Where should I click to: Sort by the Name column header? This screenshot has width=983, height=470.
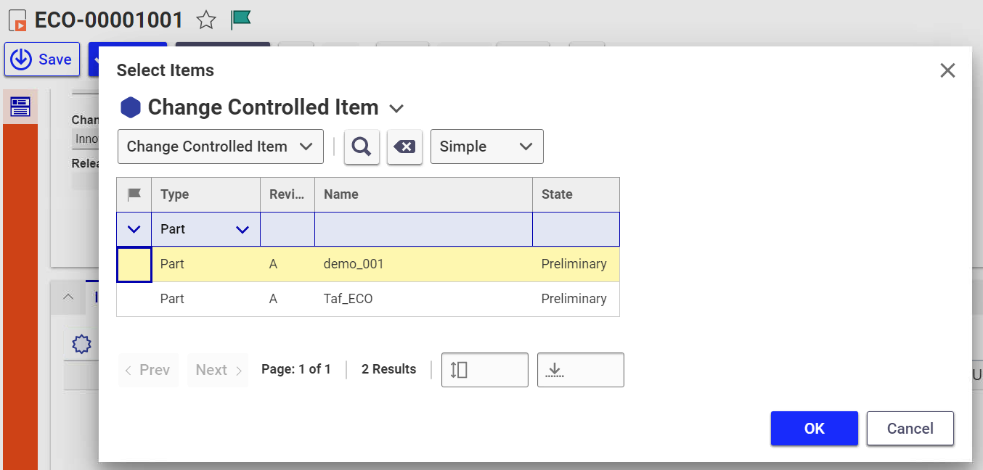click(x=424, y=194)
